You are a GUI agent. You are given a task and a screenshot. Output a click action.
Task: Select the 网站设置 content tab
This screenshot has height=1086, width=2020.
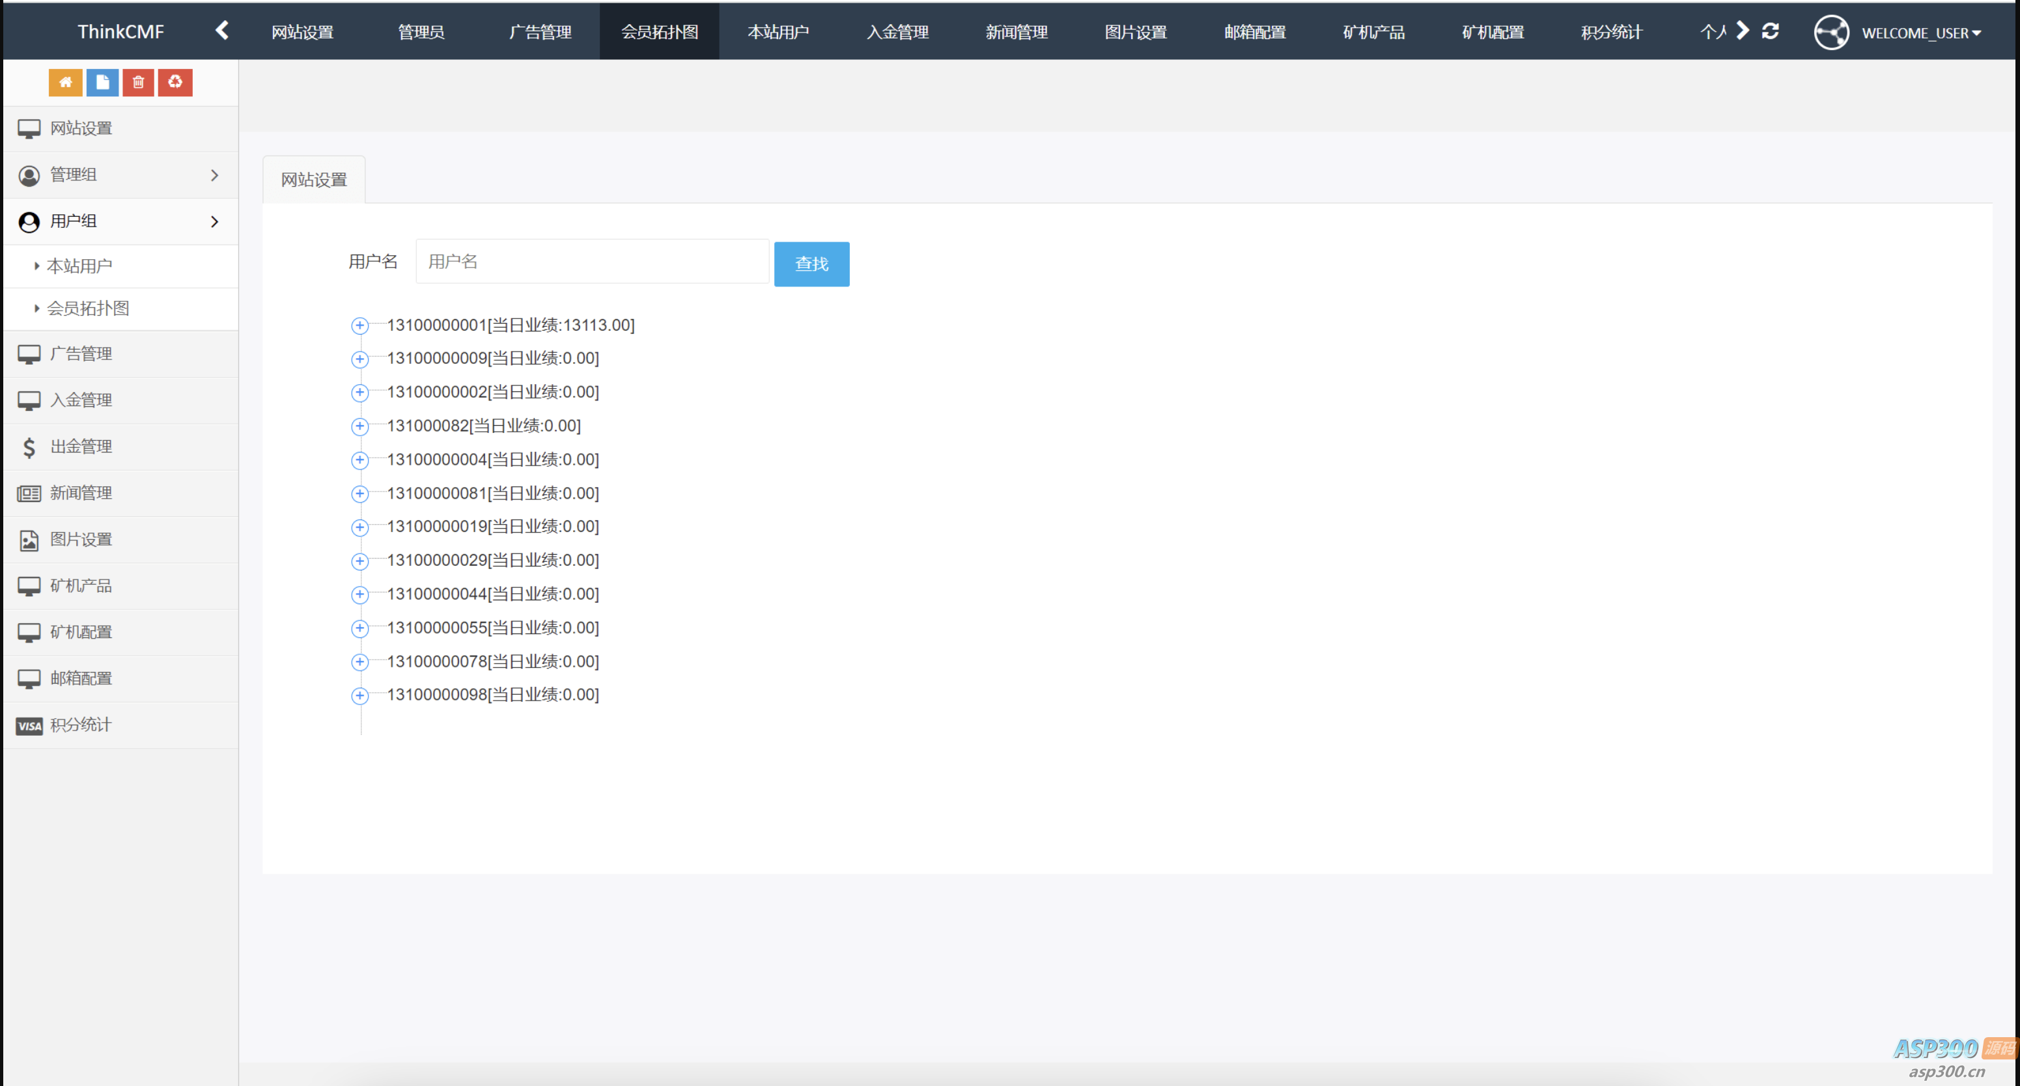pyautogui.click(x=314, y=180)
